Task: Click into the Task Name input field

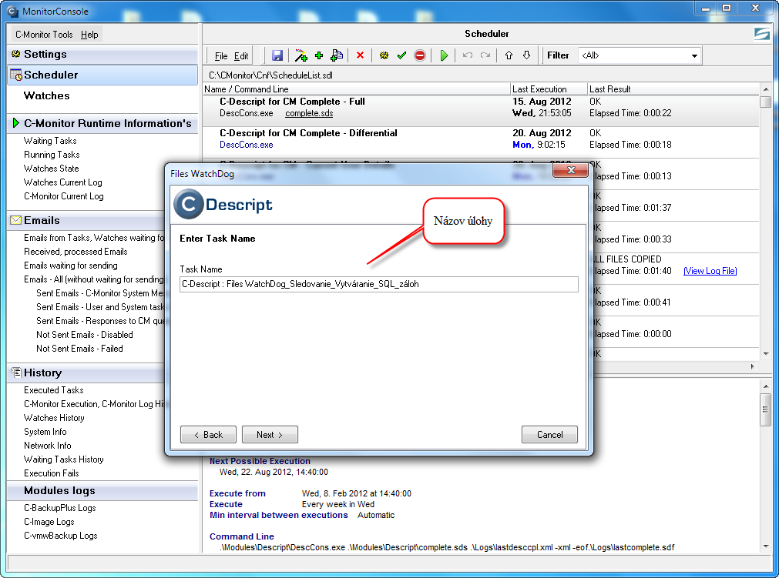Action: coord(379,284)
